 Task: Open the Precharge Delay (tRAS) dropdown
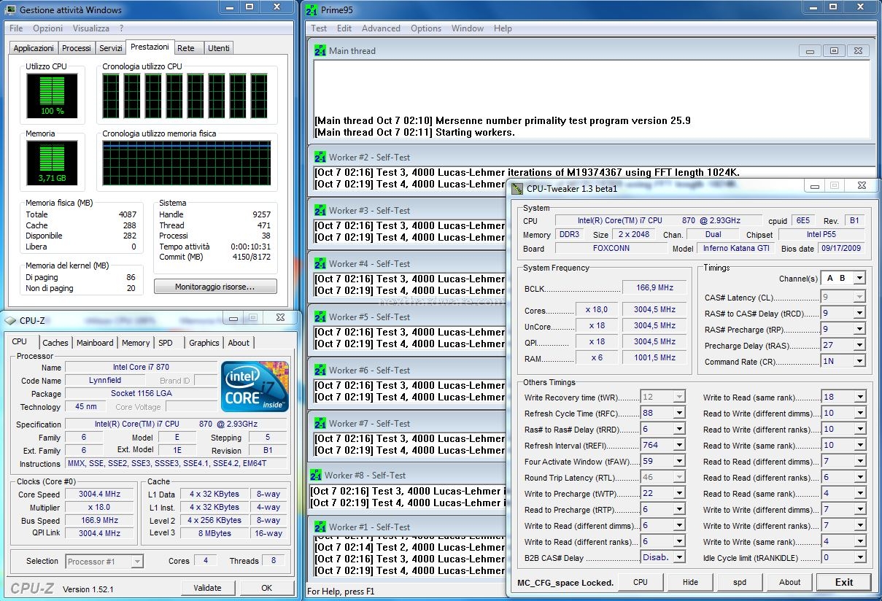tap(859, 345)
